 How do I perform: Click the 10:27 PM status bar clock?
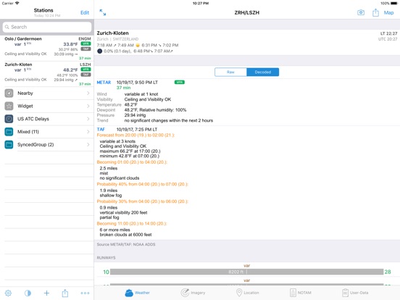coord(201,4)
